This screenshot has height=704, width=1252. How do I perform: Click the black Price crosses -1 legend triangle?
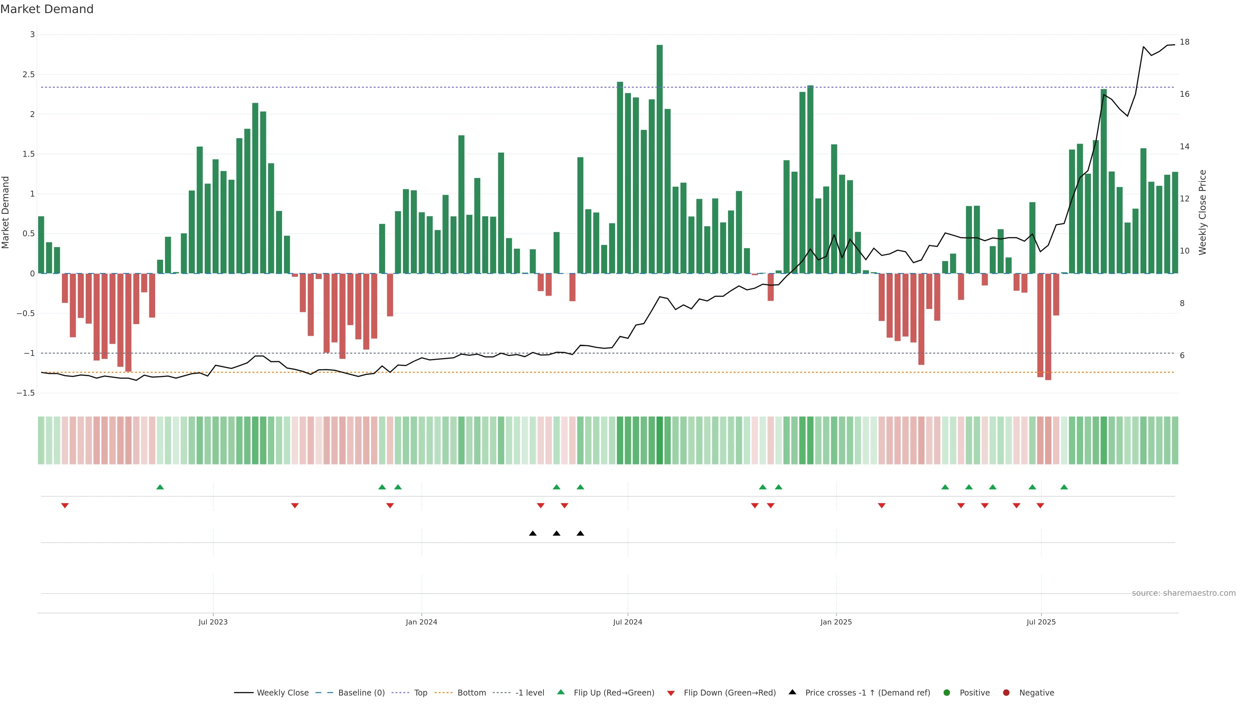[x=792, y=692]
